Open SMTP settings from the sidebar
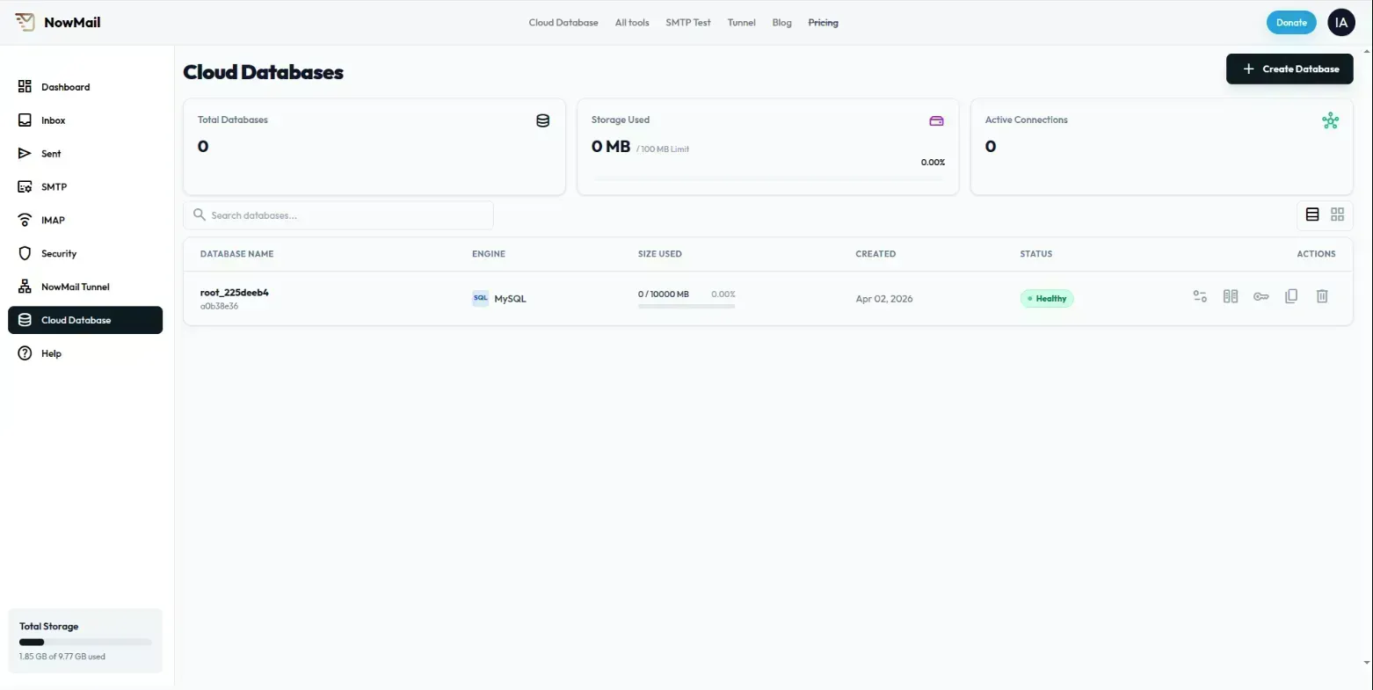The image size is (1373, 690). click(x=54, y=187)
